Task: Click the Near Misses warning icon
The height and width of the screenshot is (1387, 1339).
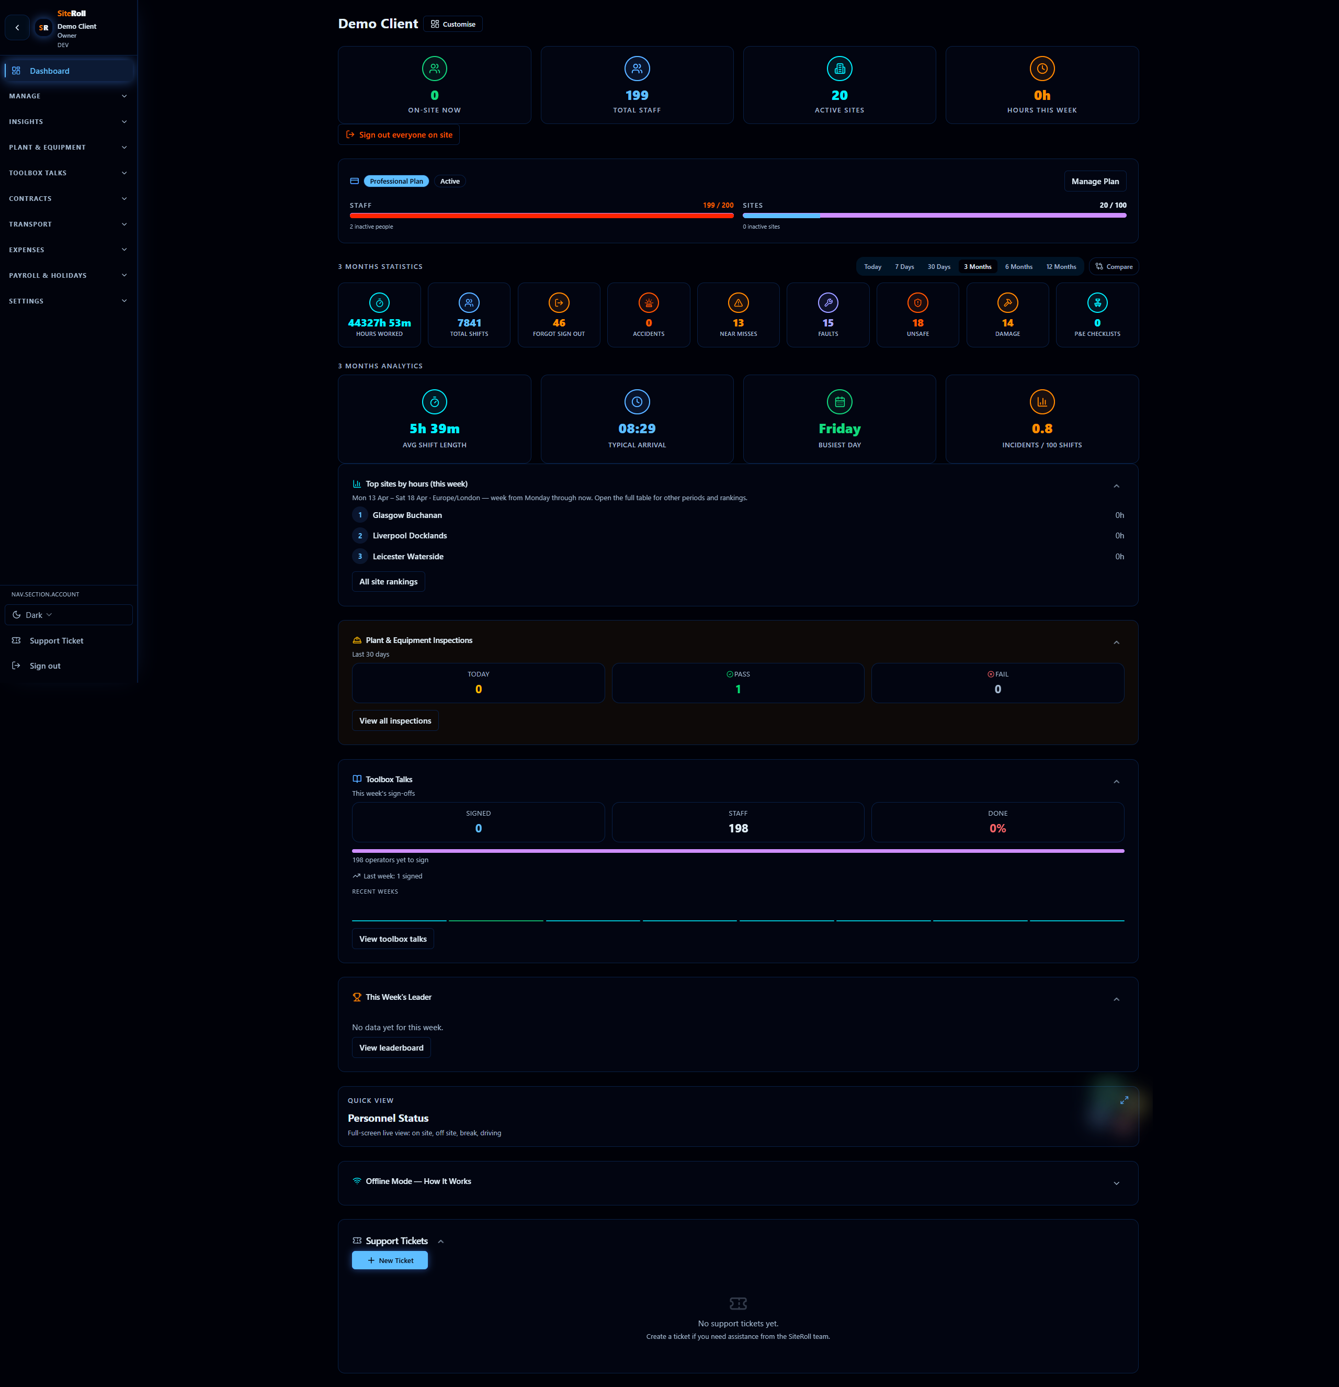Action: click(x=738, y=302)
